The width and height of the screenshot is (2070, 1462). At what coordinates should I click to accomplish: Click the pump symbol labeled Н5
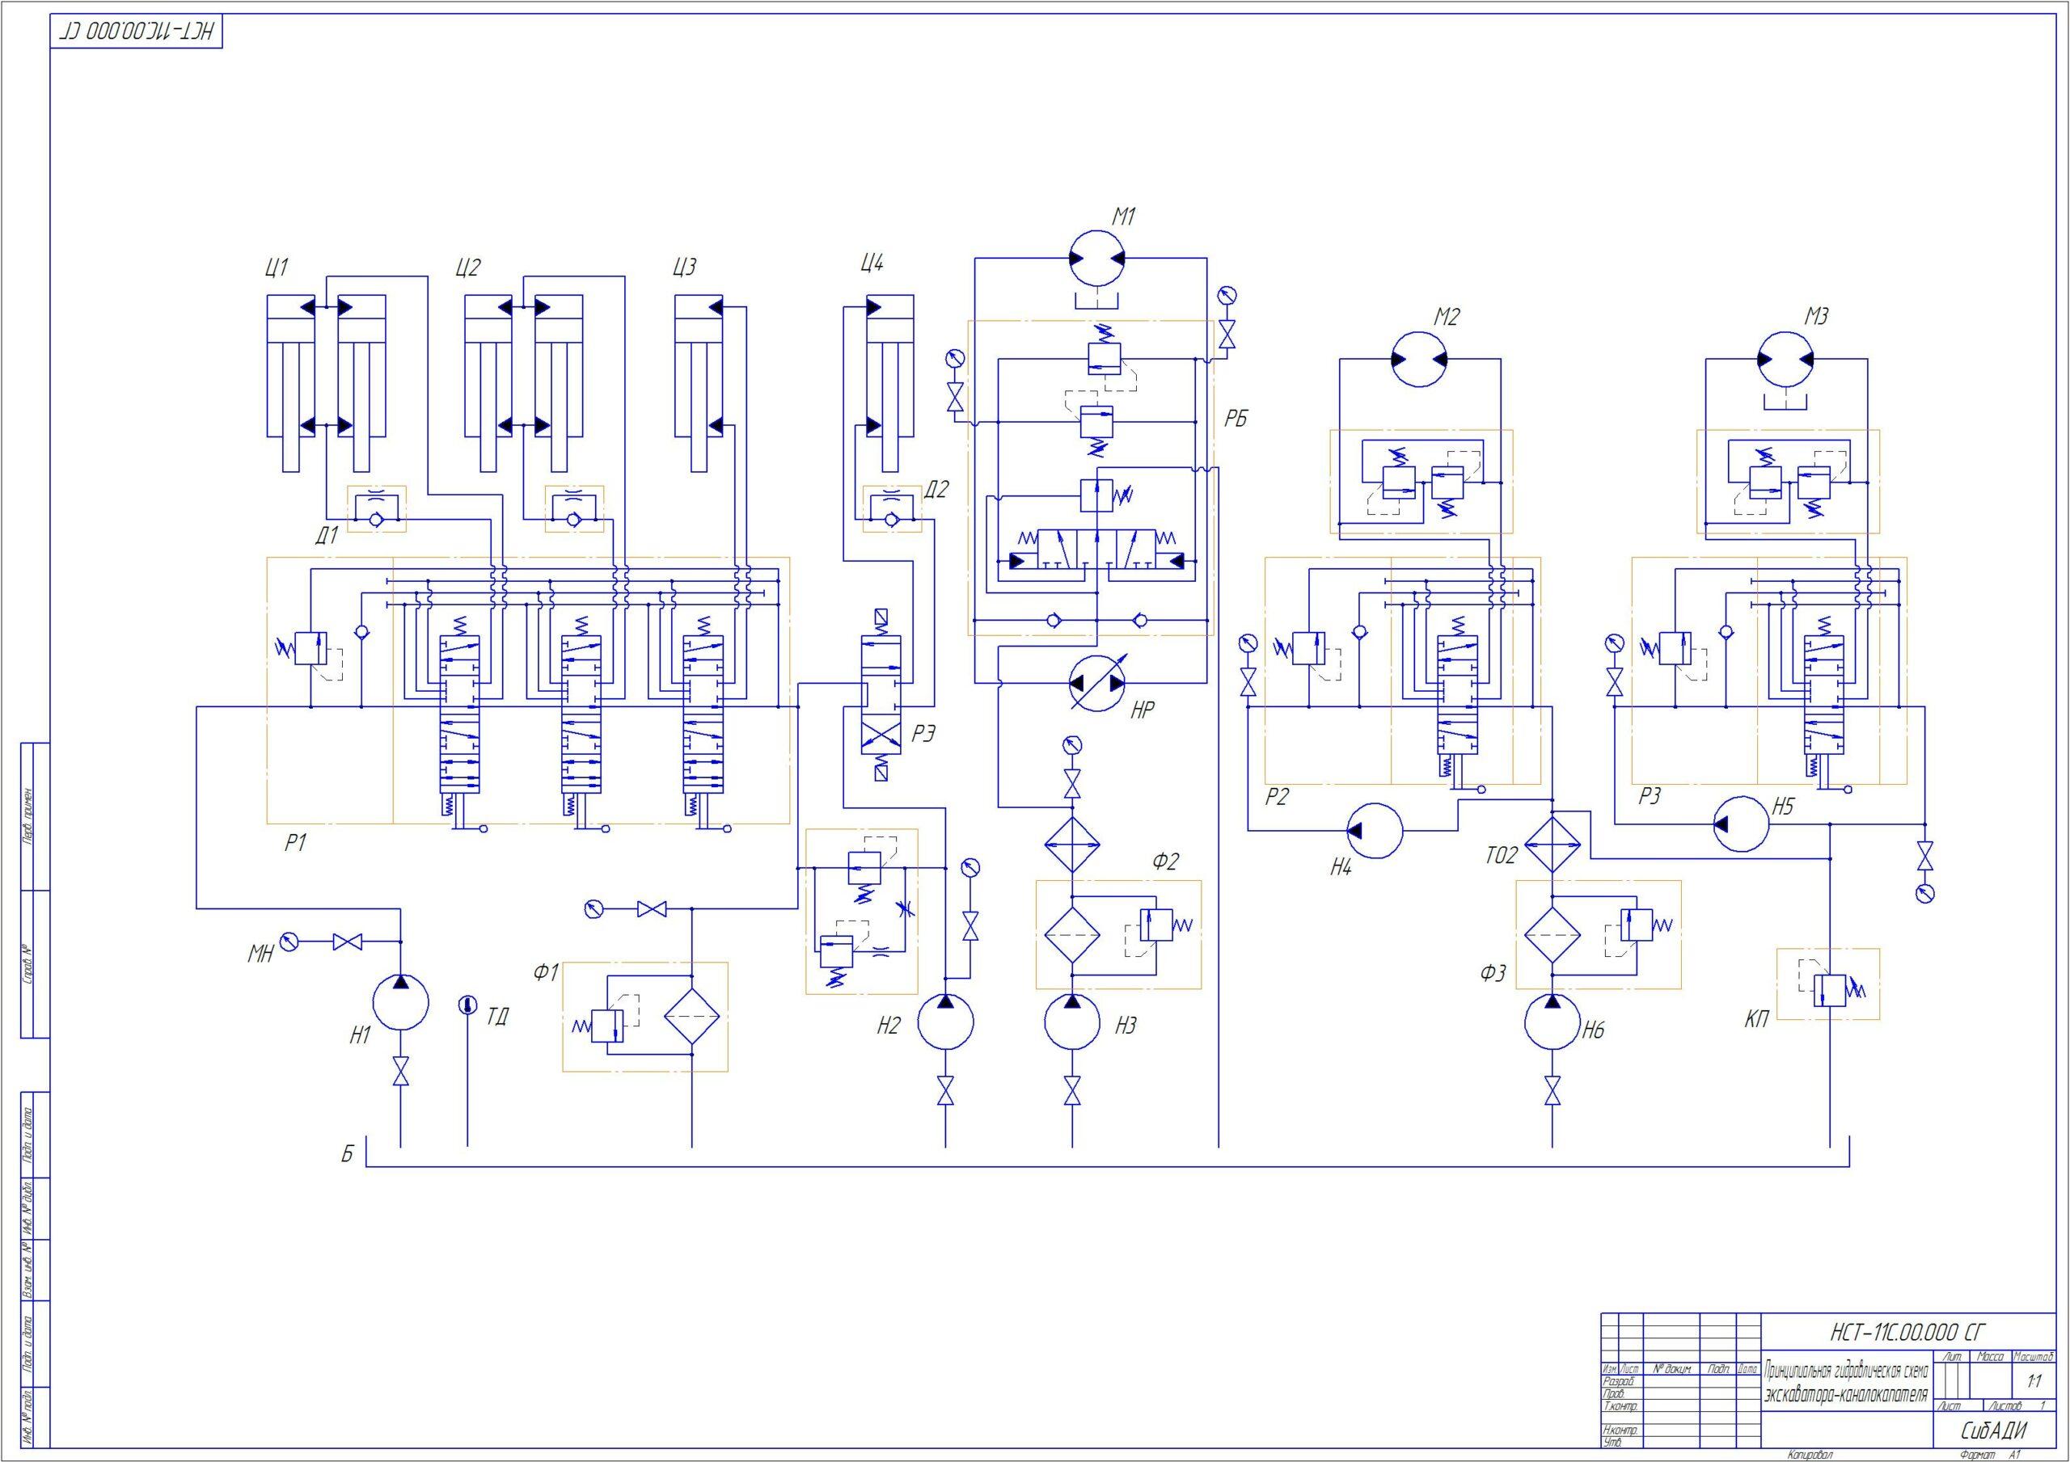(x=1741, y=823)
